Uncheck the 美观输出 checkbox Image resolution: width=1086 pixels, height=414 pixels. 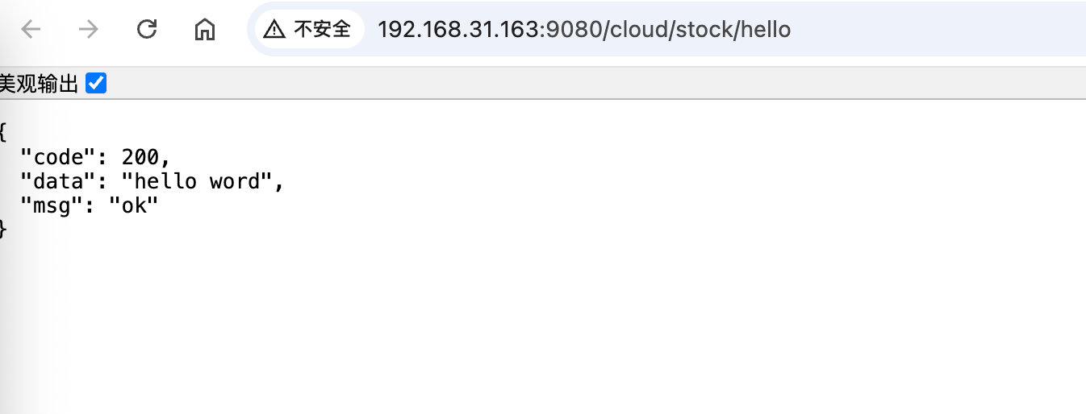click(96, 83)
